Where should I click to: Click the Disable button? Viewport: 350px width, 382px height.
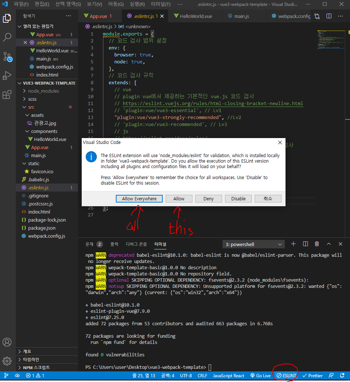coord(238,199)
